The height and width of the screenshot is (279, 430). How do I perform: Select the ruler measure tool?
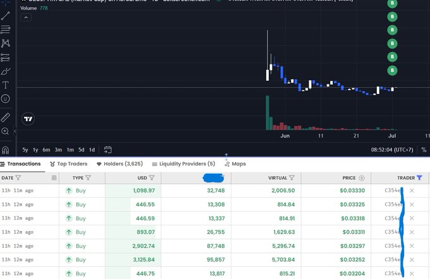point(6,117)
